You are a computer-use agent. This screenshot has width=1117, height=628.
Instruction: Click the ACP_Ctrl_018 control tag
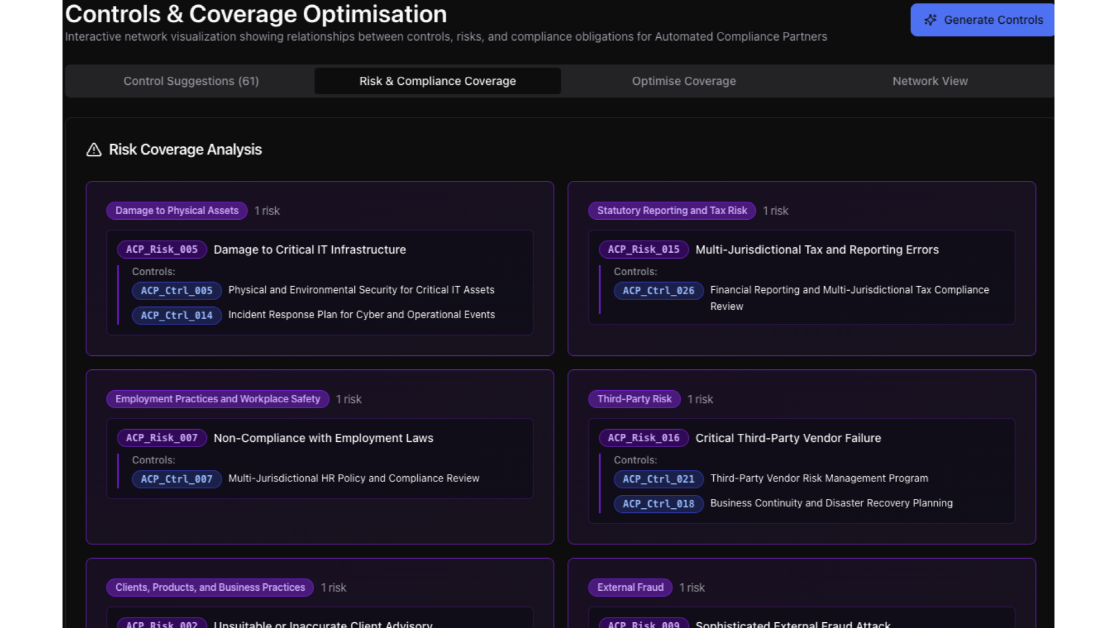[x=658, y=504]
